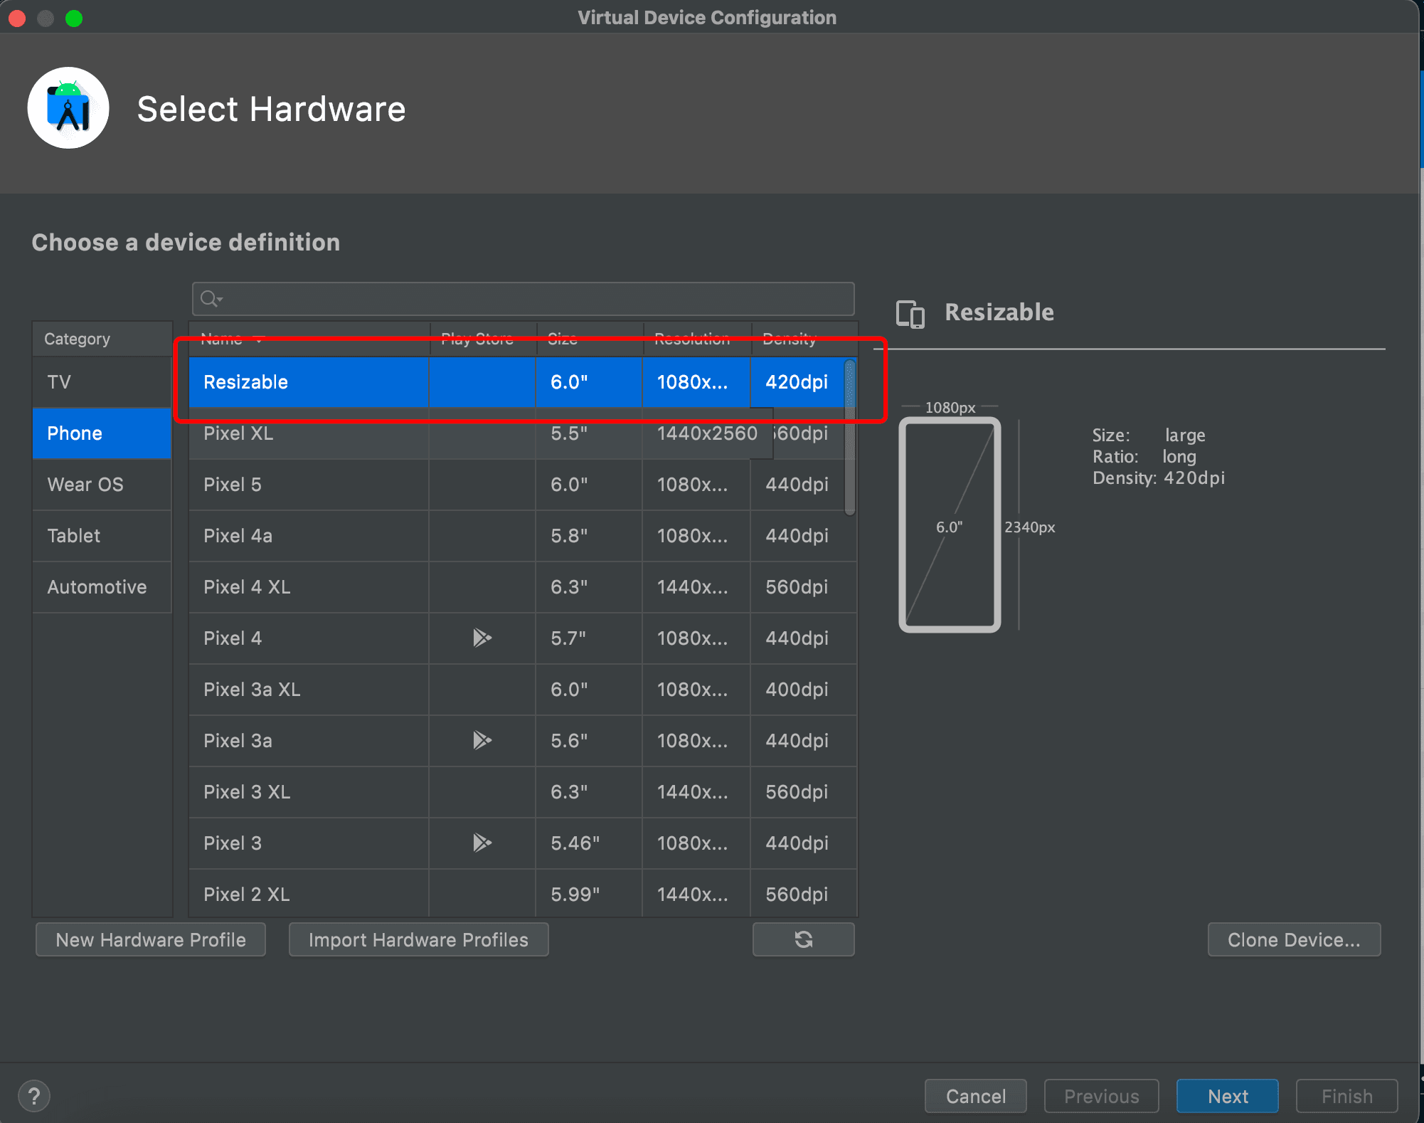Click the Finish button
1424x1123 pixels.
point(1346,1096)
